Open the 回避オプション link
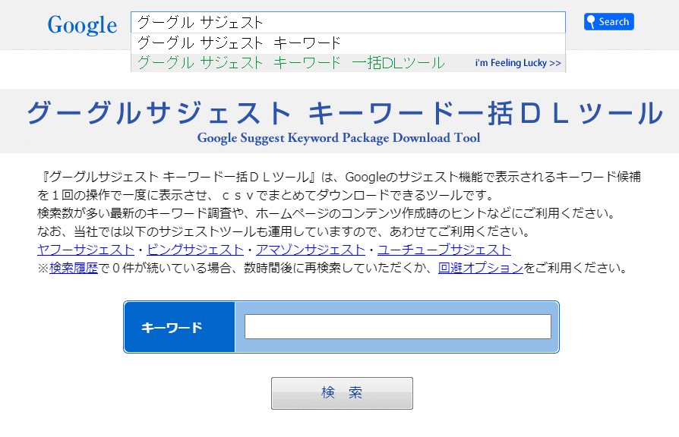Image resolution: width=679 pixels, height=437 pixels. click(481, 268)
